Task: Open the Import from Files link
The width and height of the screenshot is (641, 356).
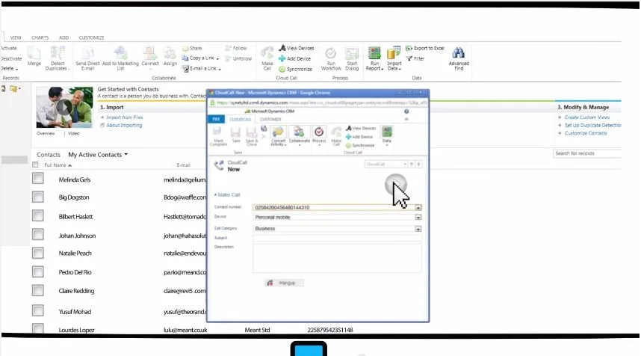Action: click(x=124, y=117)
